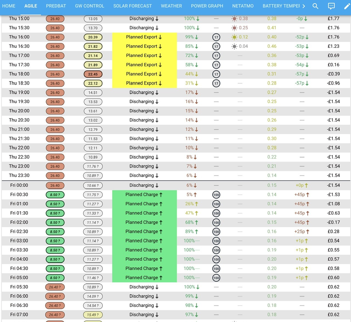Switch to the PREDBAT tab

pos(56,6)
